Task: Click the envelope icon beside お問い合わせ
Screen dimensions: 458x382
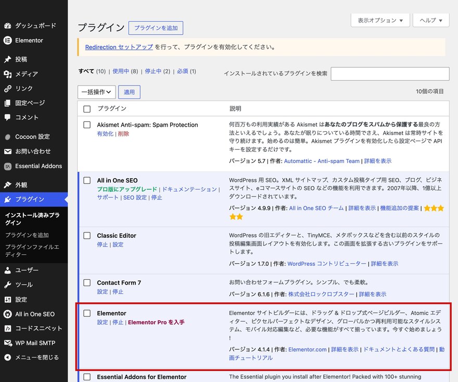Action: click(x=8, y=151)
